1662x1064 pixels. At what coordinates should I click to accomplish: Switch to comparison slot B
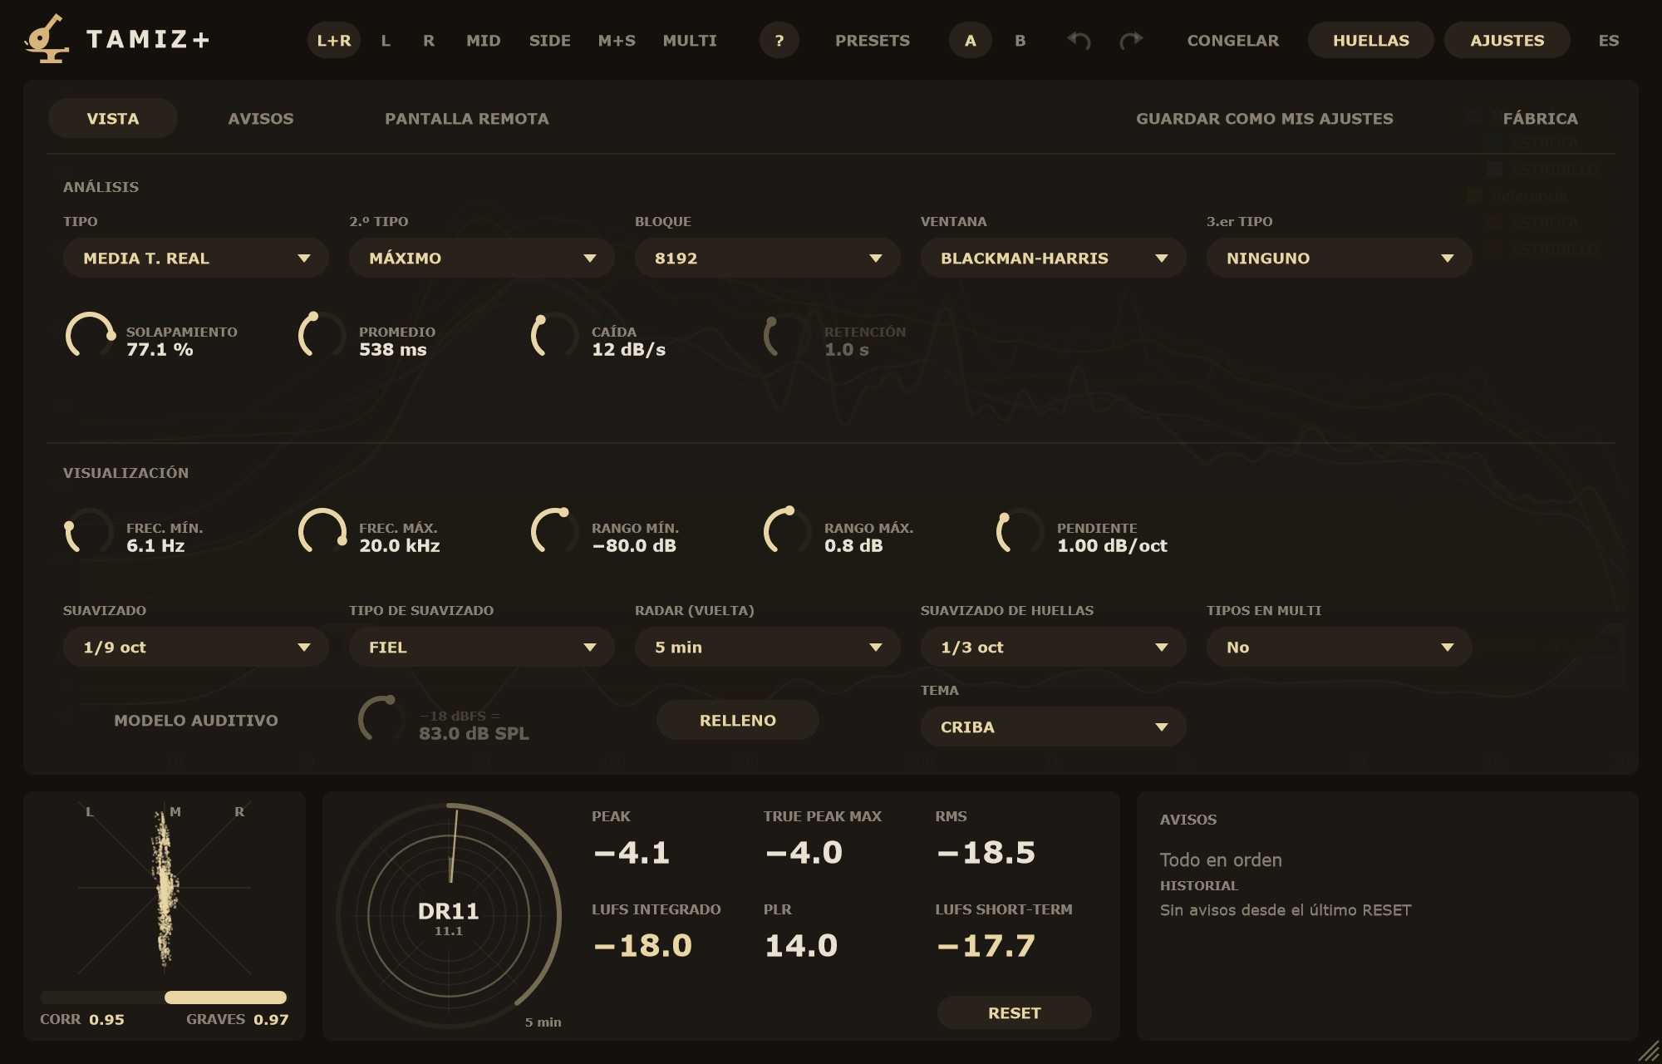[1020, 40]
